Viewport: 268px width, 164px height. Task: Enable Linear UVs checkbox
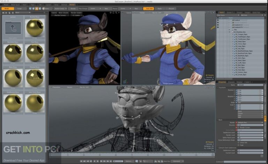238,143
